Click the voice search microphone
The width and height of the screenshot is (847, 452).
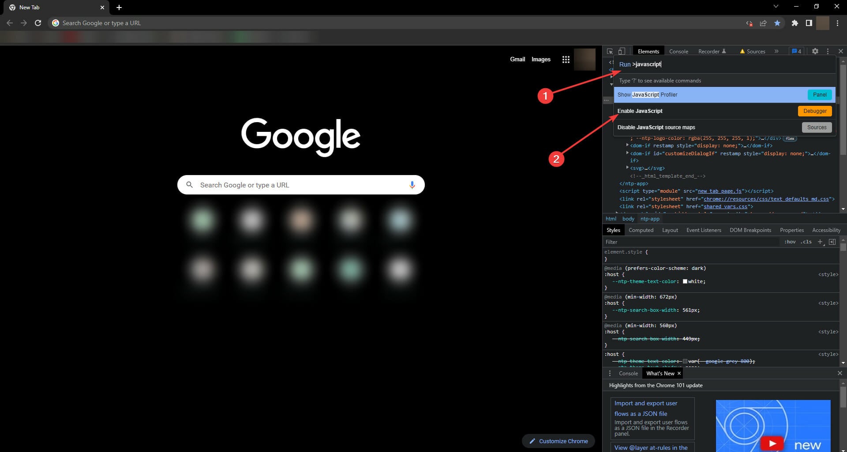(412, 185)
